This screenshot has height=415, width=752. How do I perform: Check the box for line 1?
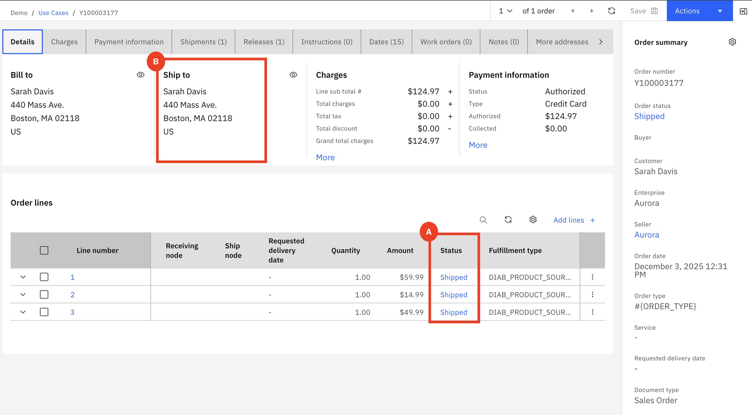click(44, 277)
